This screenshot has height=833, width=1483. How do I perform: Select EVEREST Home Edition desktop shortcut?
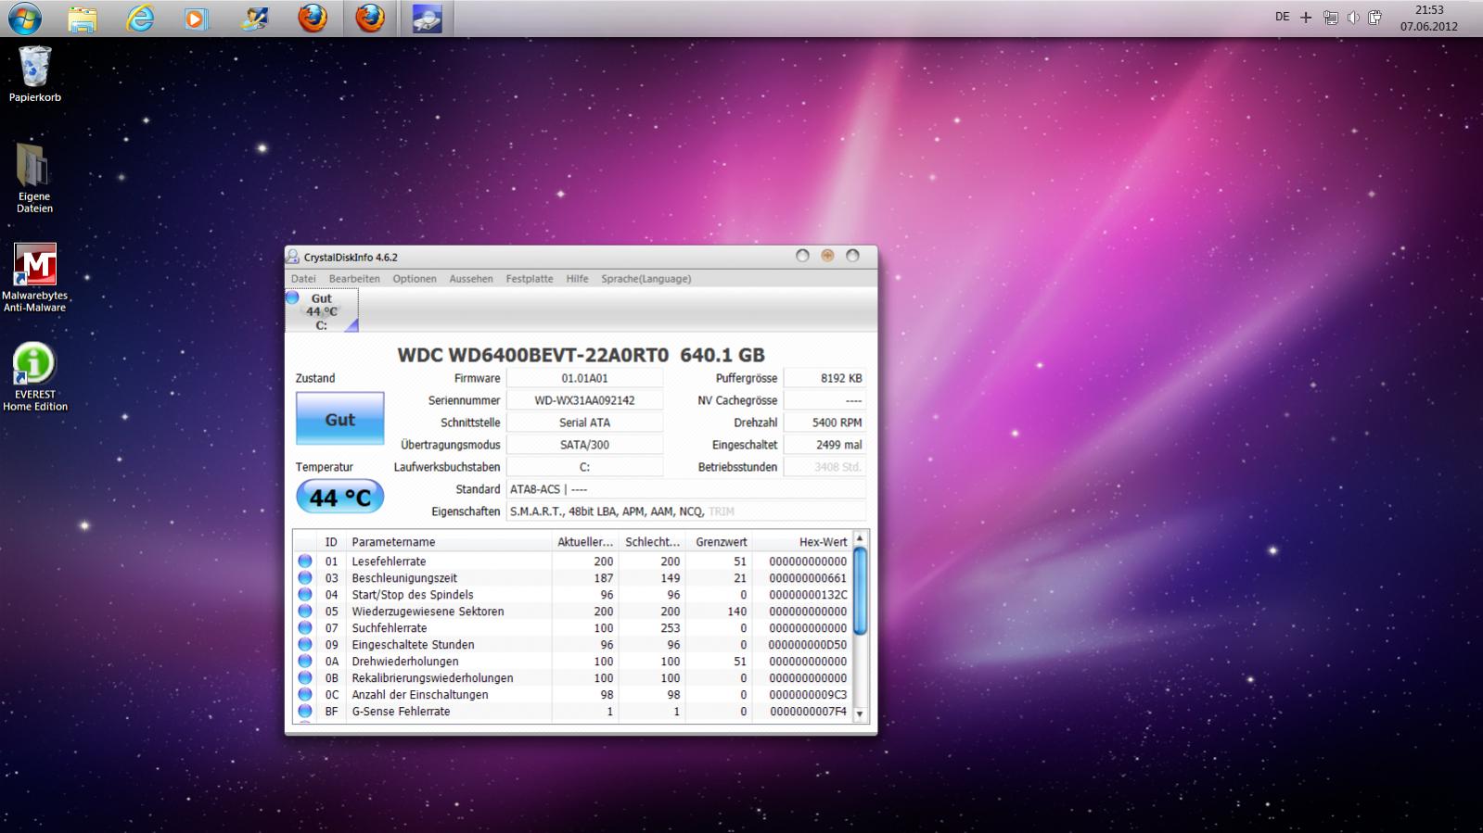point(34,377)
